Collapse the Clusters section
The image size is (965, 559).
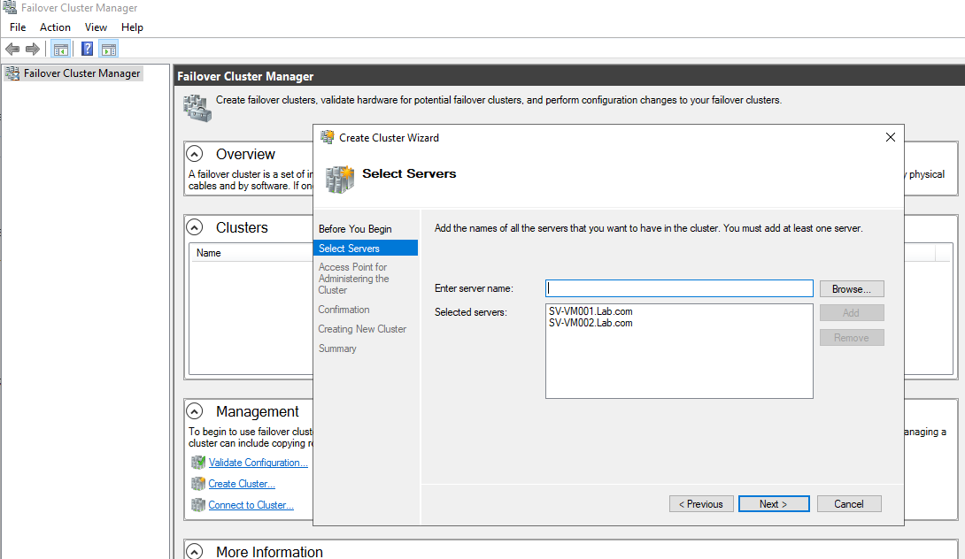click(195, 227)
